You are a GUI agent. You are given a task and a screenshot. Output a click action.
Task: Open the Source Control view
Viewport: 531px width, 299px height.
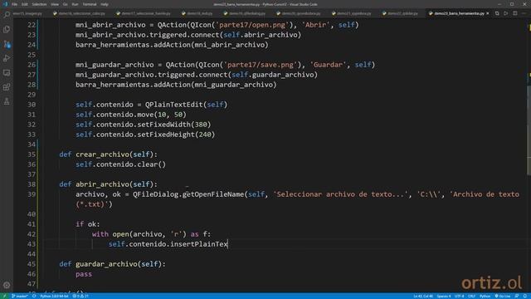coord(7,44)
